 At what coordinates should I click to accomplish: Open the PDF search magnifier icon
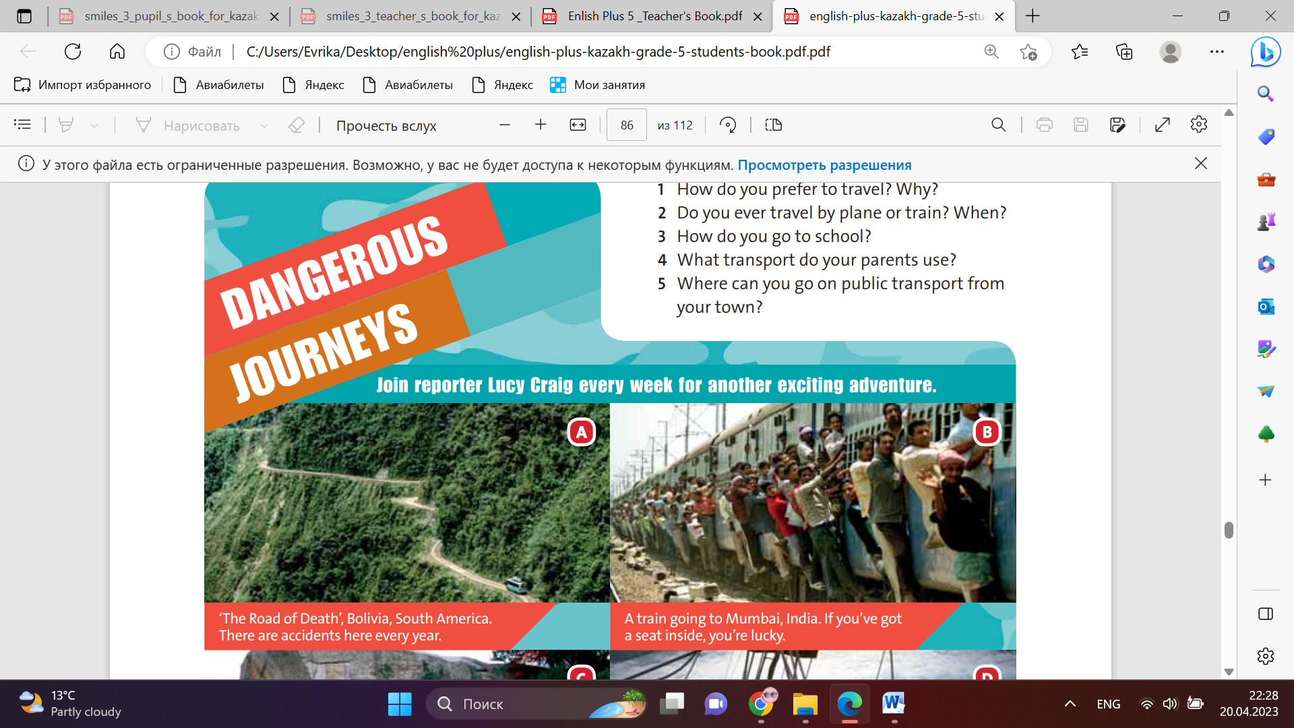click(x=998, y=125)
